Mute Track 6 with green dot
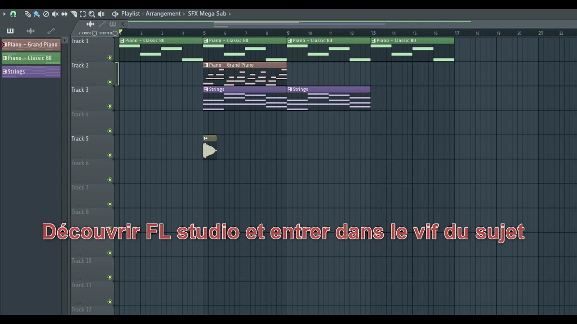The height and width of the screenshot is (324, 577). 110,180
